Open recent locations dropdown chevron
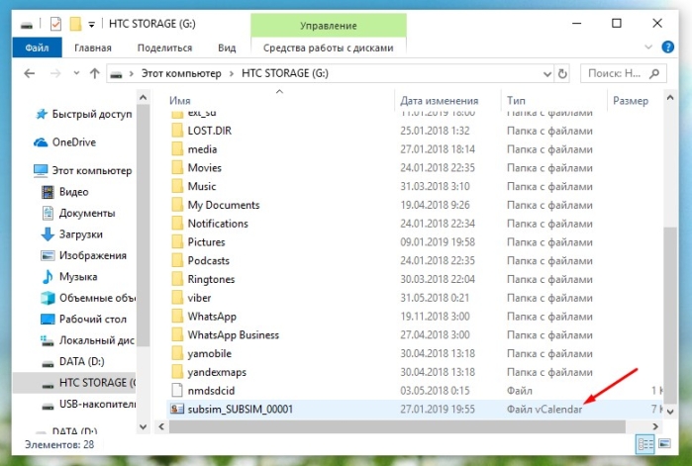 click(x=76, y=73)
